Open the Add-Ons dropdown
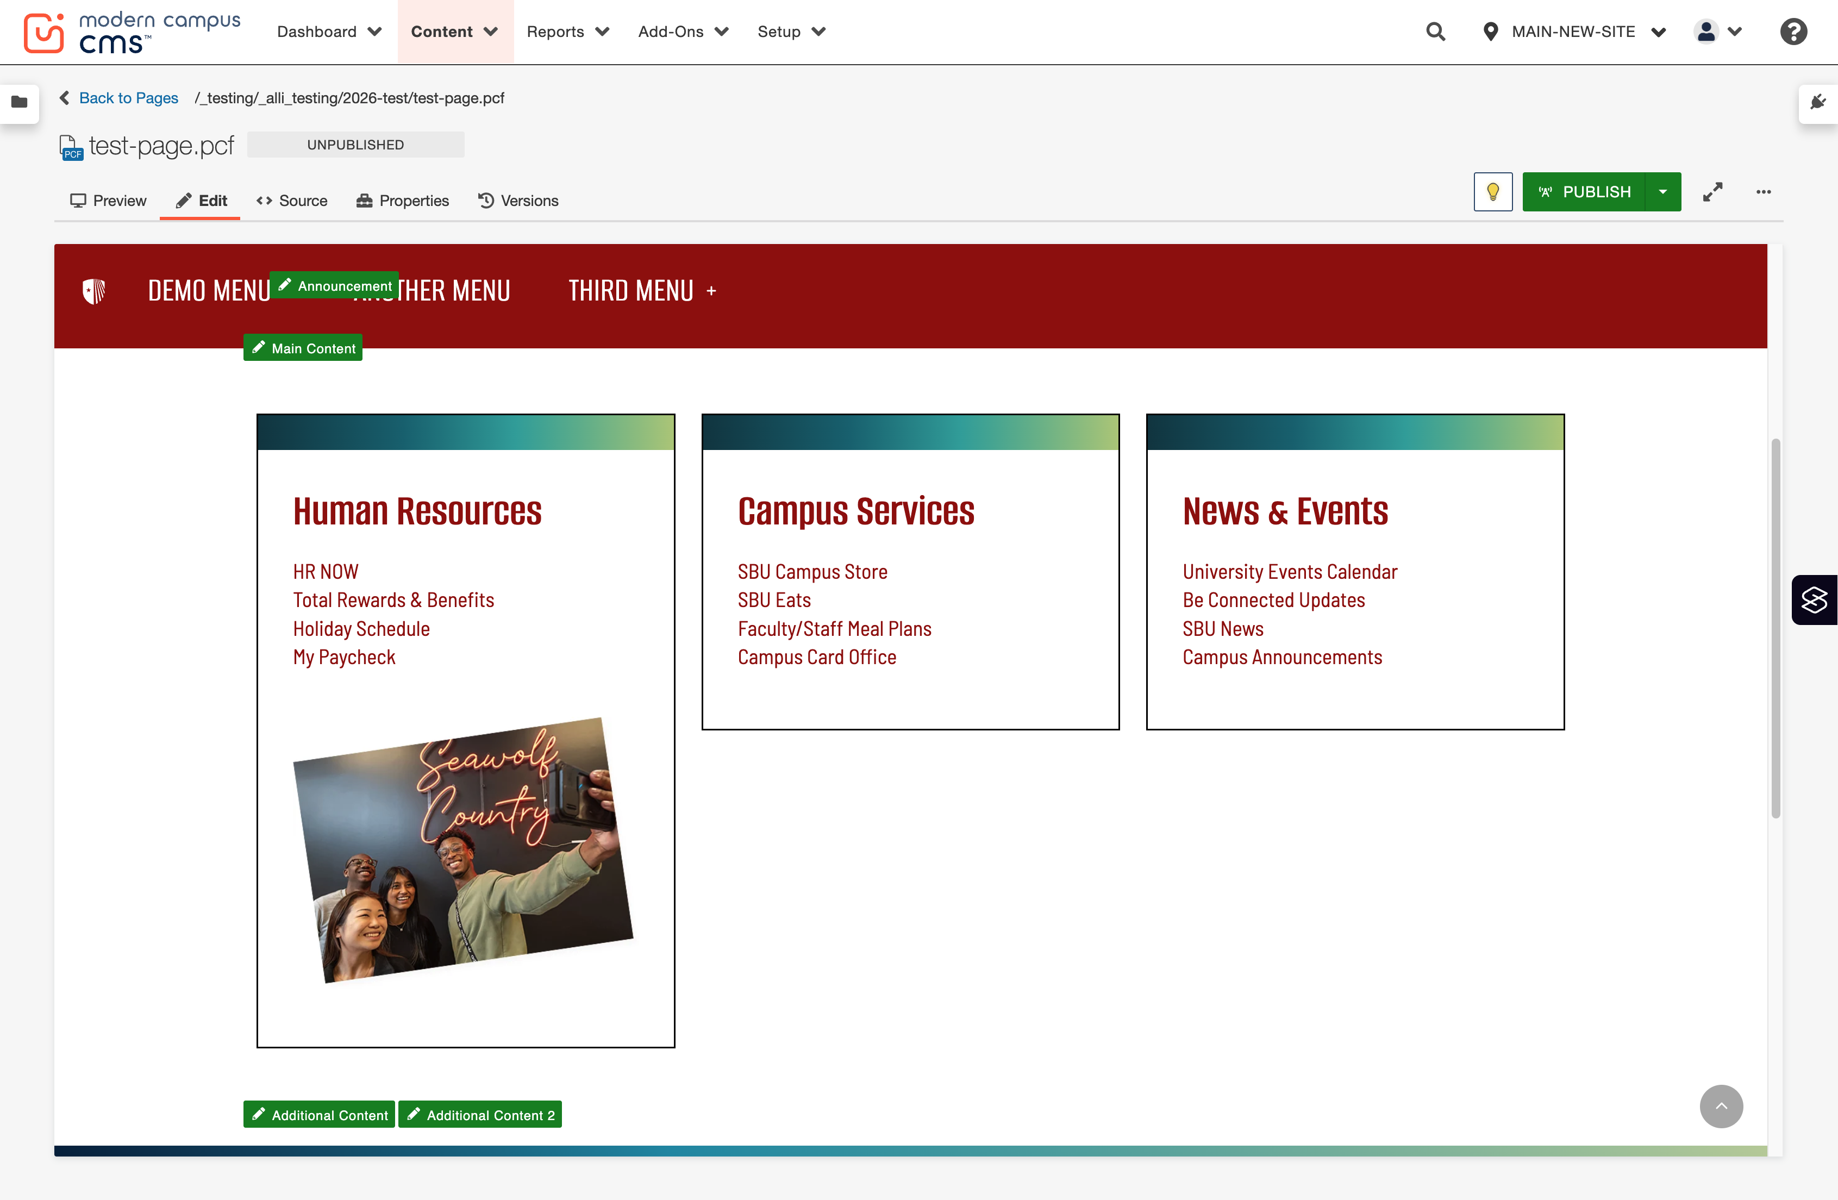The width and height of the screenshot is (1838, 1200). click(683, 32)
